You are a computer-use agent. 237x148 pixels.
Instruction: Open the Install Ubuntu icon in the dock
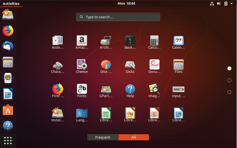point(8,14)
